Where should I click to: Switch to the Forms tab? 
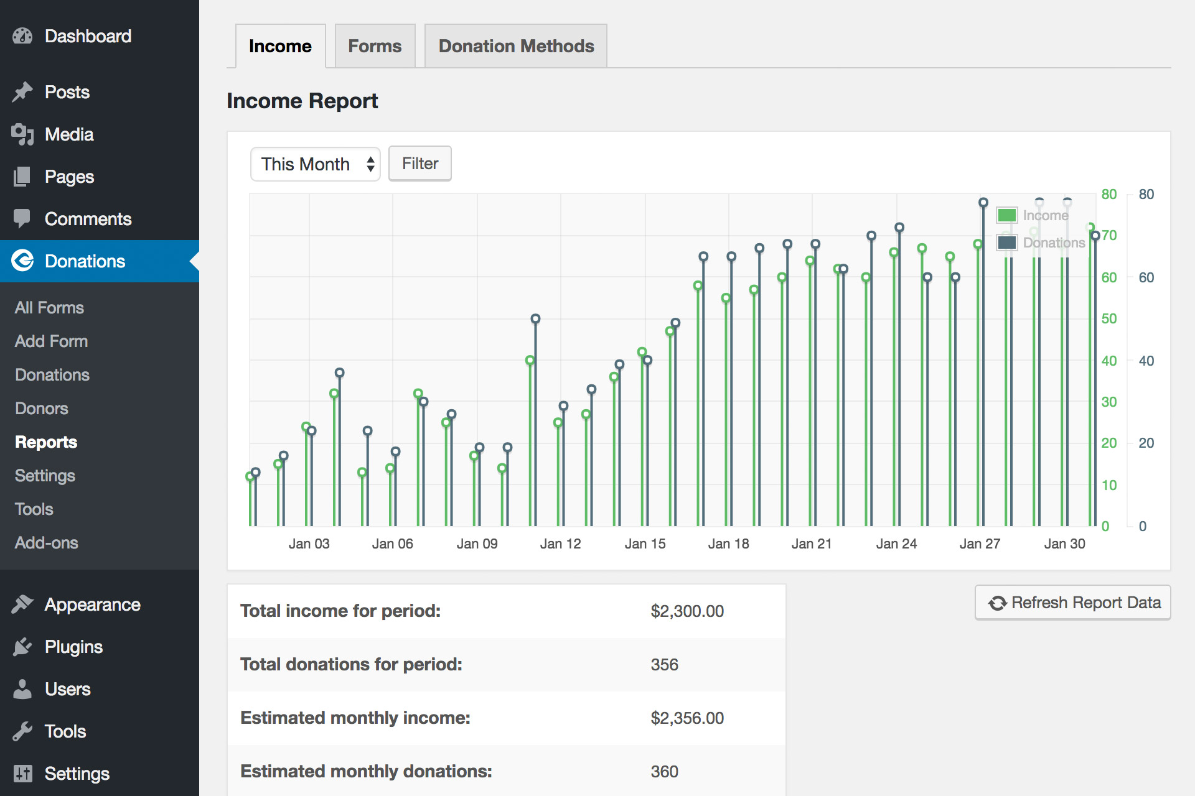click(x=375, y=46)
